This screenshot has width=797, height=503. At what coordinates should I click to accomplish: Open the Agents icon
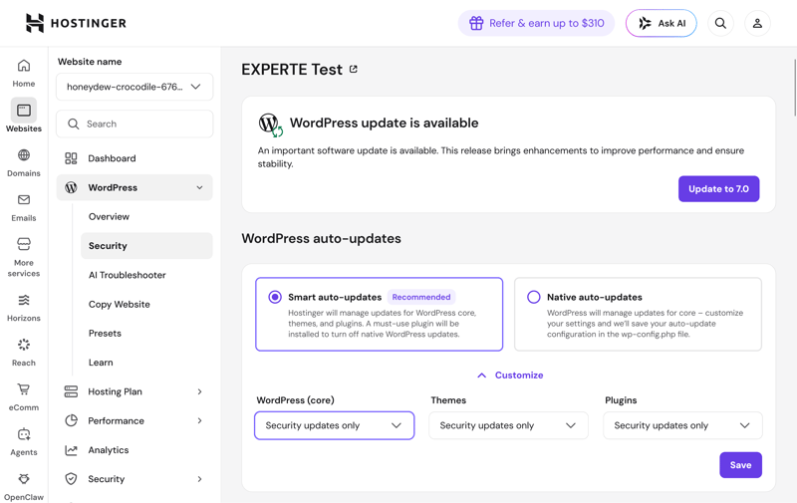[24, 434]
